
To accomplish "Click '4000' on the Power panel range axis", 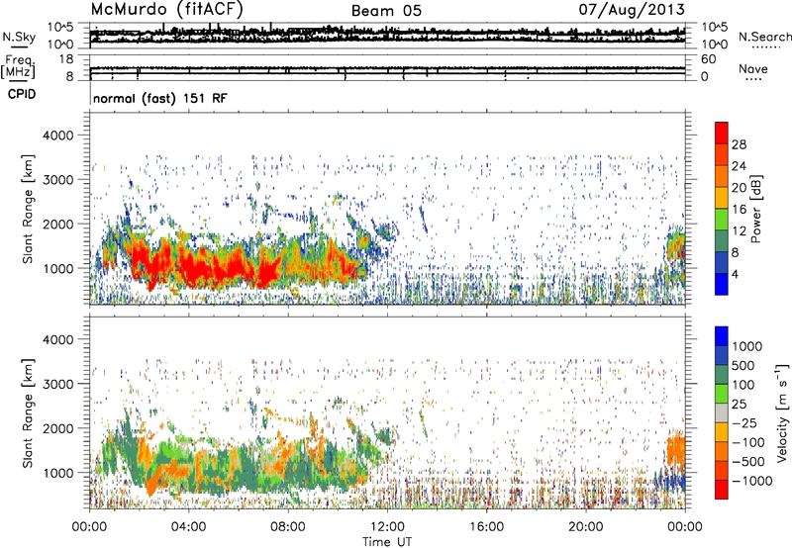I will (x=58, y=136).
